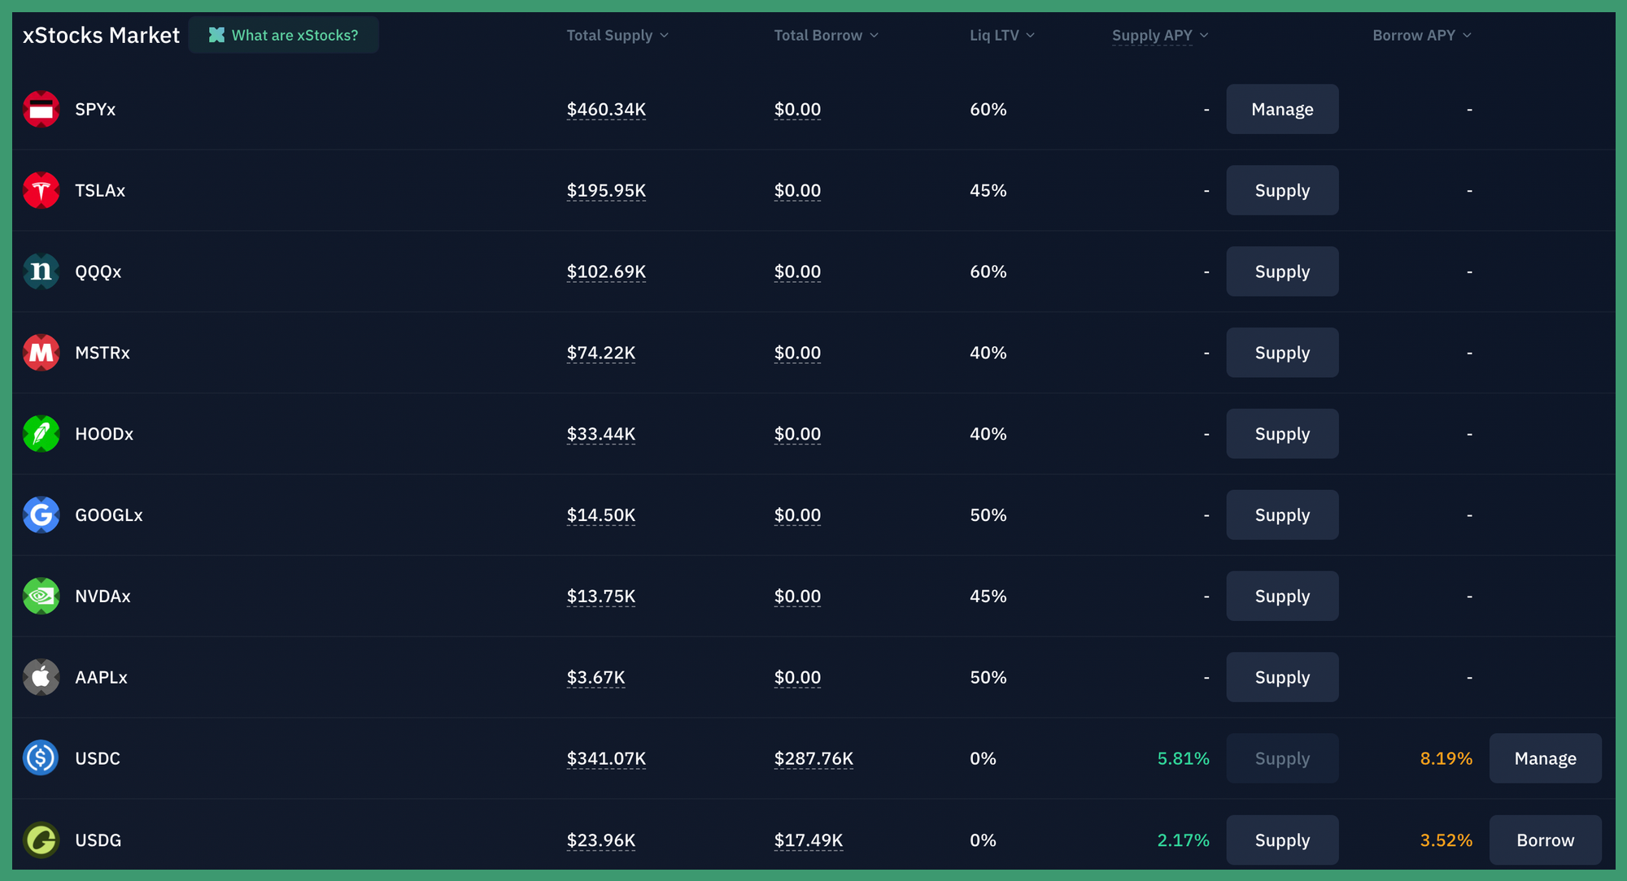Sort by Total Supply column
1627x881 pixels.
[617, 36]
